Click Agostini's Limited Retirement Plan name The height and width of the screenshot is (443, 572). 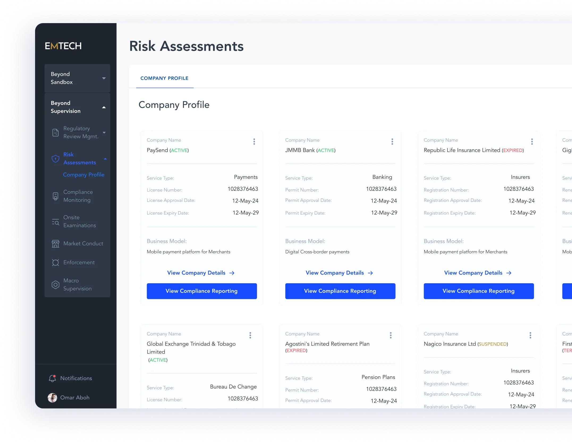pos(327,344)
